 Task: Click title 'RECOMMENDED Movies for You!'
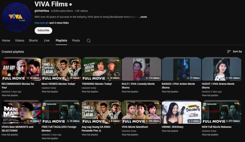[18, 86]
